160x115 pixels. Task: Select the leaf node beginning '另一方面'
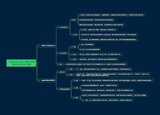point(90,50)
